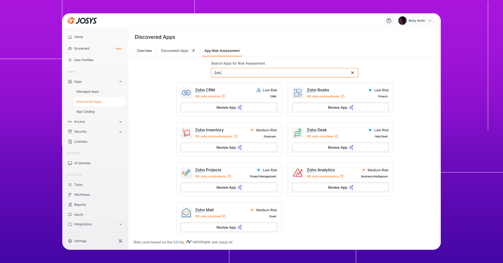
Task: Click the netskope logo in the footer
Action: (x=198, y=242)
